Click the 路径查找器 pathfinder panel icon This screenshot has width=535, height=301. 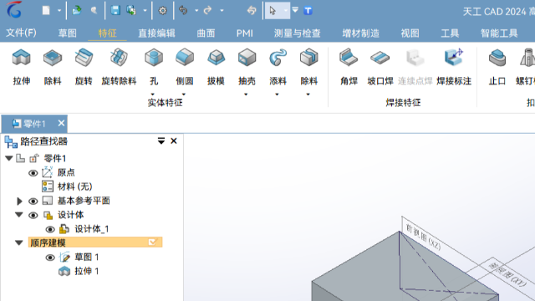click(11, 141)
